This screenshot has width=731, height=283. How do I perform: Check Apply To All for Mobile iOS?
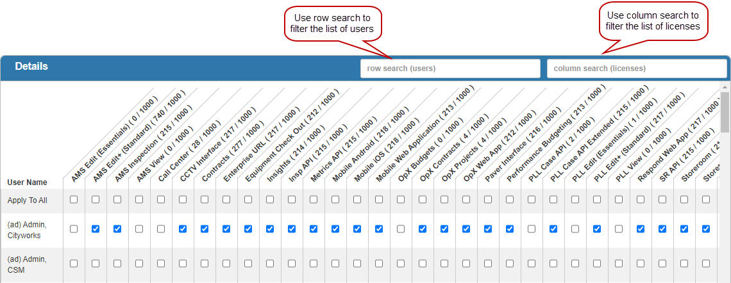coord(357,200)
